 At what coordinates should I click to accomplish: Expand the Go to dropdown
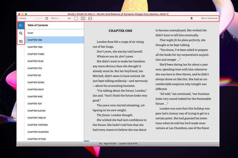(55, 18)
